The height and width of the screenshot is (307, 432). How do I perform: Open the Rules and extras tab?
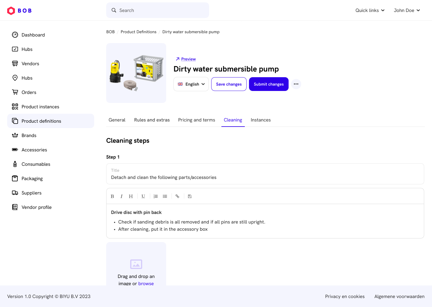coord(152,120)
